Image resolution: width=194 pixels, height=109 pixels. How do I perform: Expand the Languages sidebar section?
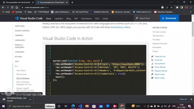click(20, 40)
